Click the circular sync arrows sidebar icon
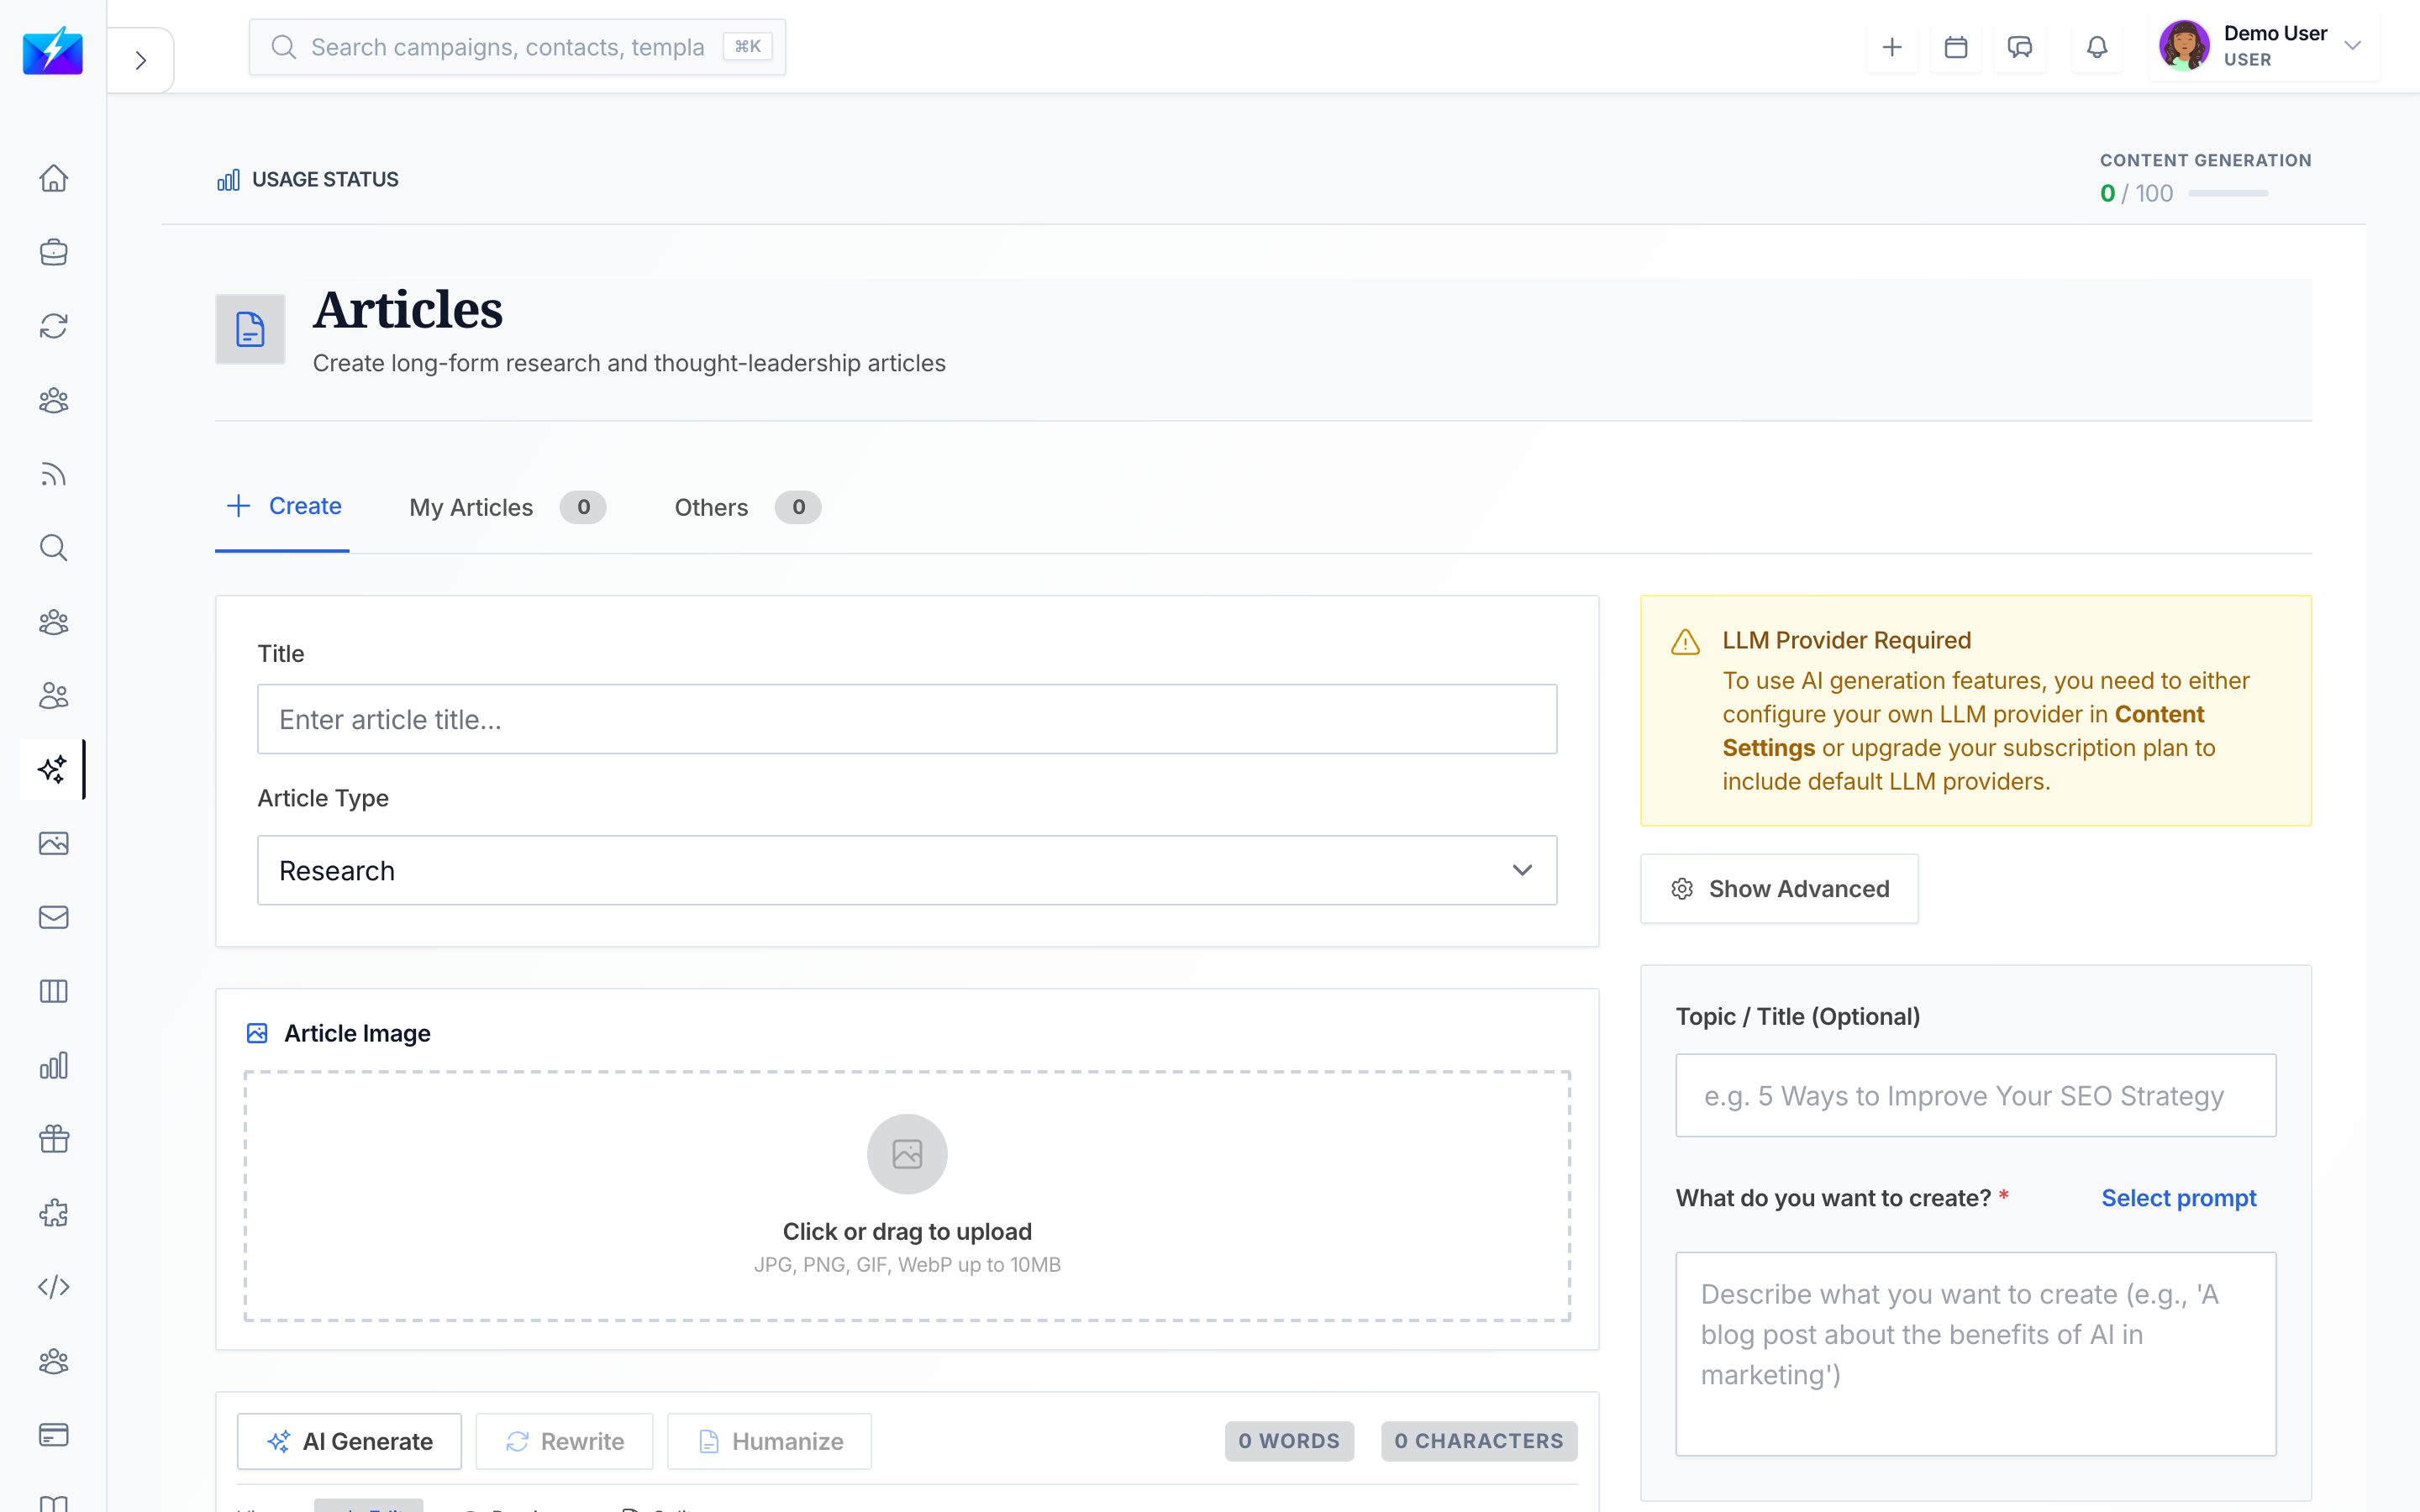Viewport: 2420px width, 1512px height. [53, 326]
